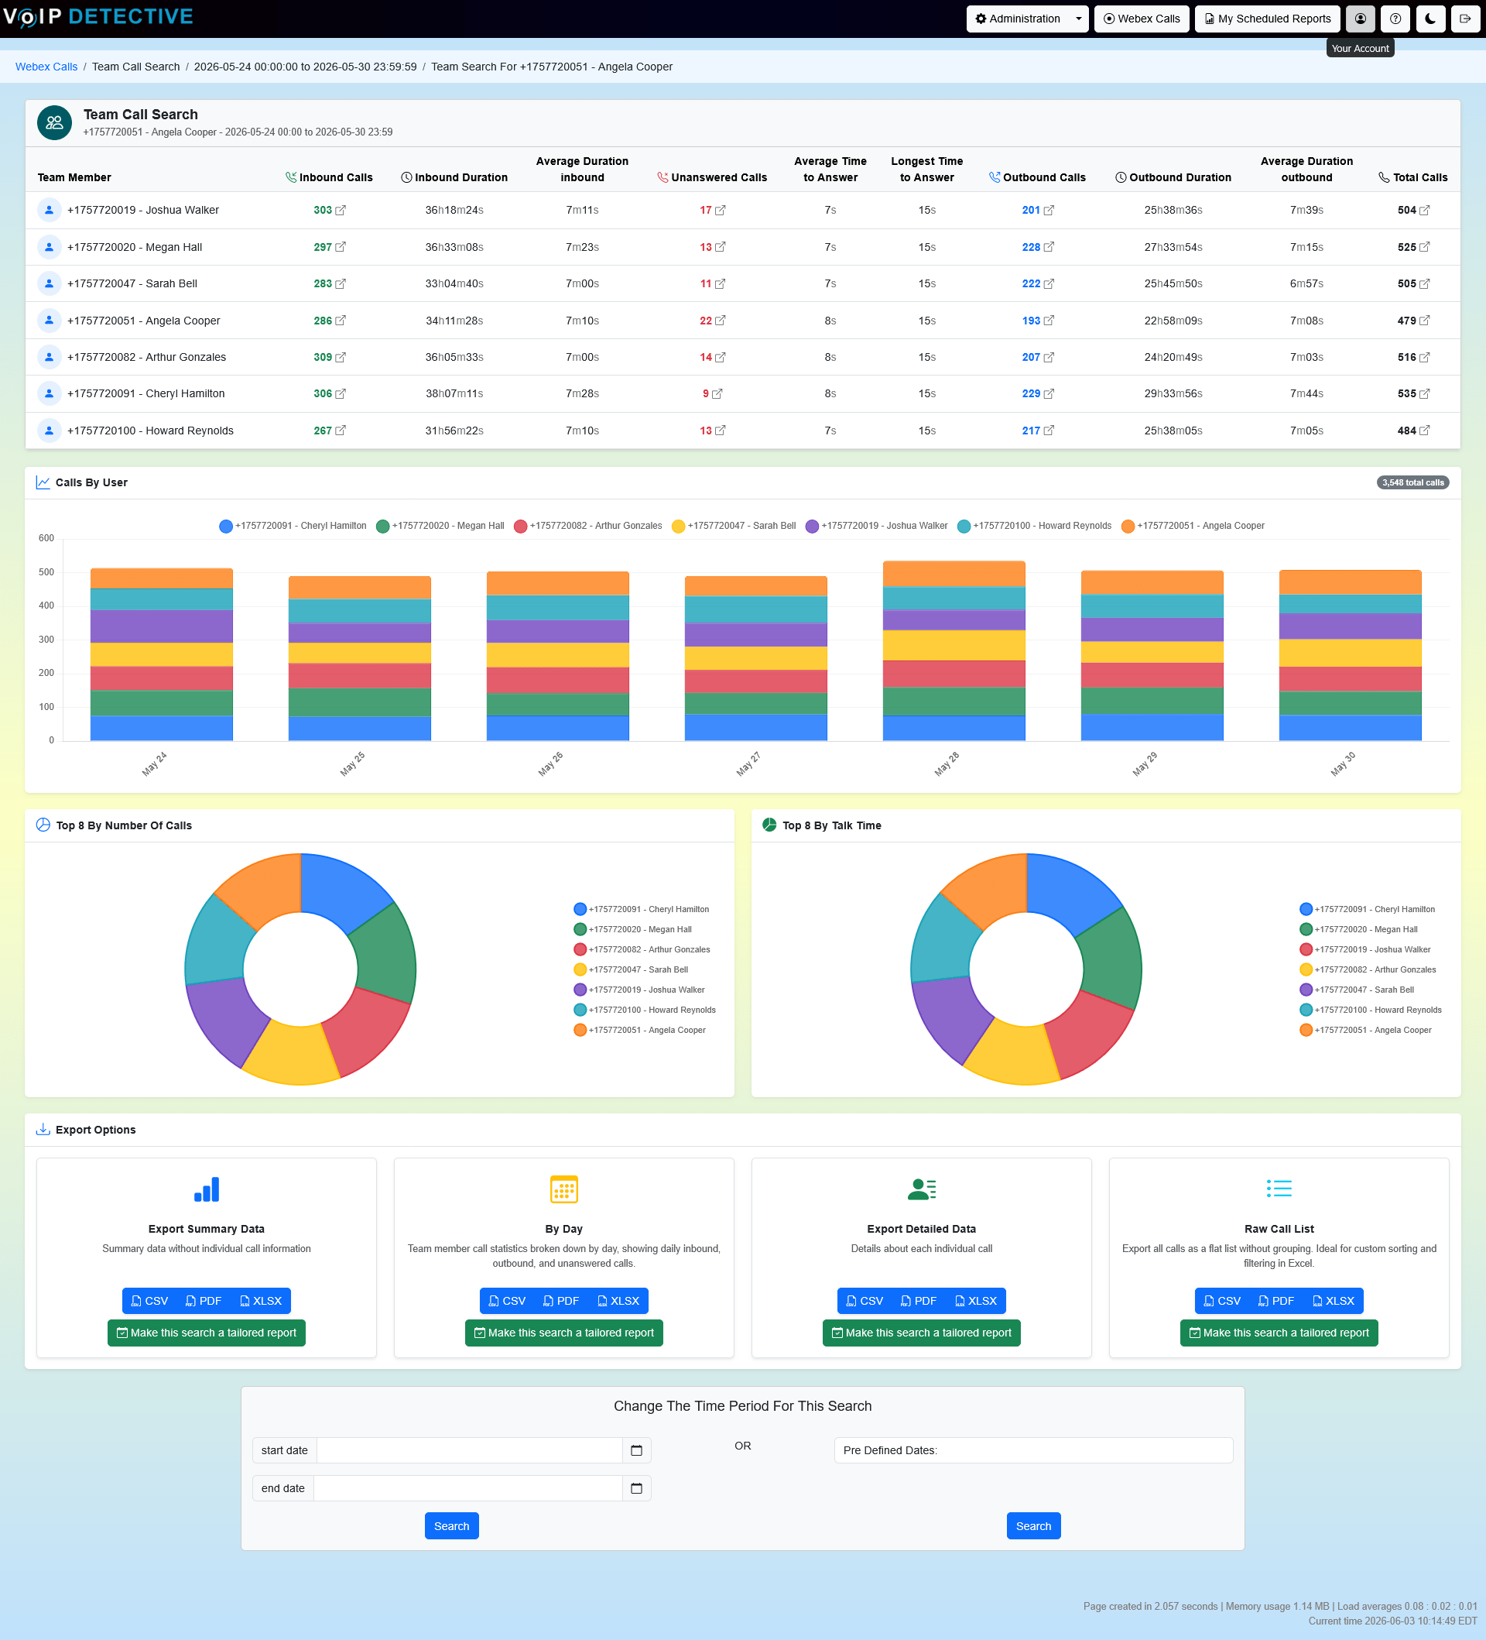Open Sarah Bell's 505 total calls link
The width and height of the screenshot is (1486, 1640).
coord(1414,284)
